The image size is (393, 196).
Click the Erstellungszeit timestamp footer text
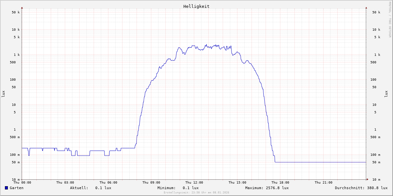196,193
